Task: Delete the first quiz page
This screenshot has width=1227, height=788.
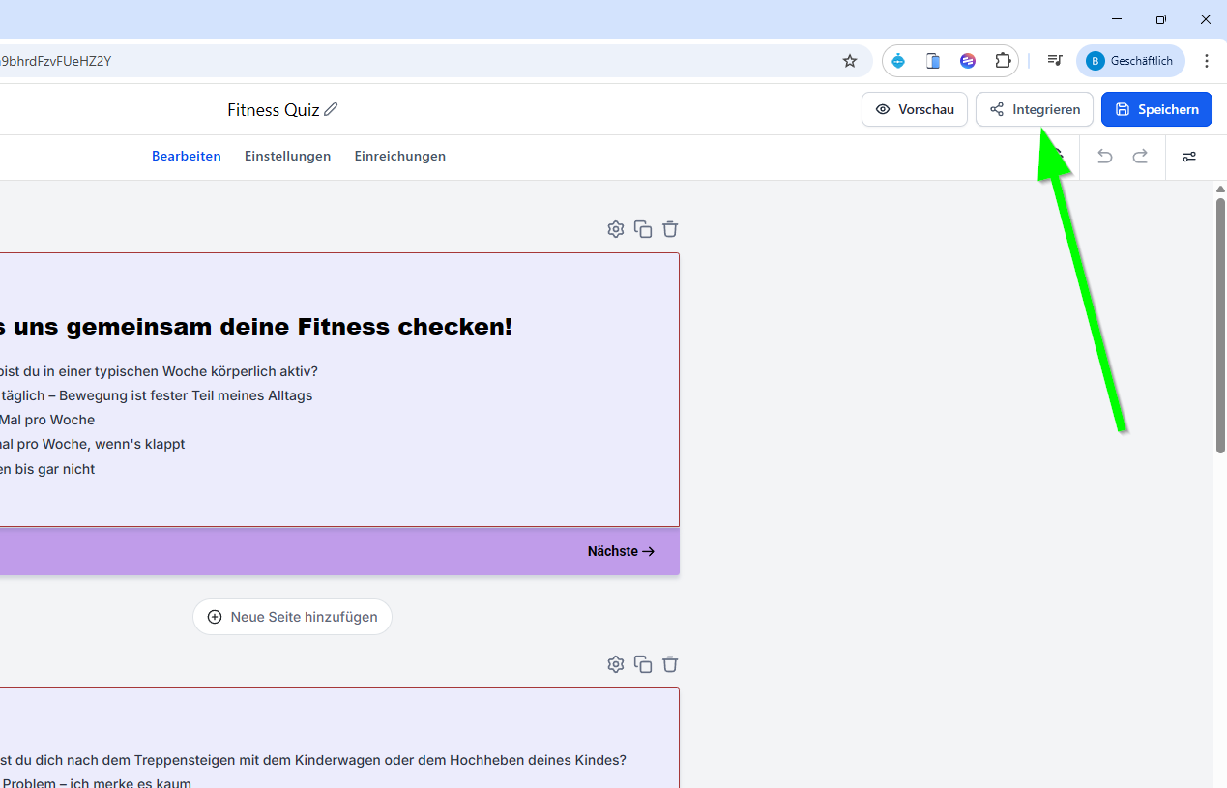Action: (670, 229)
